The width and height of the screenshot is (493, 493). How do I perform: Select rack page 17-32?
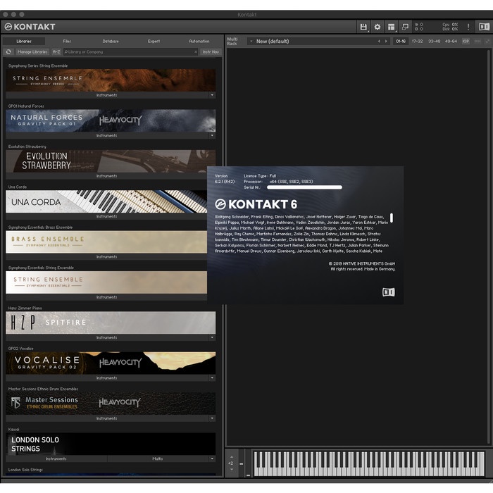(417, 41)
